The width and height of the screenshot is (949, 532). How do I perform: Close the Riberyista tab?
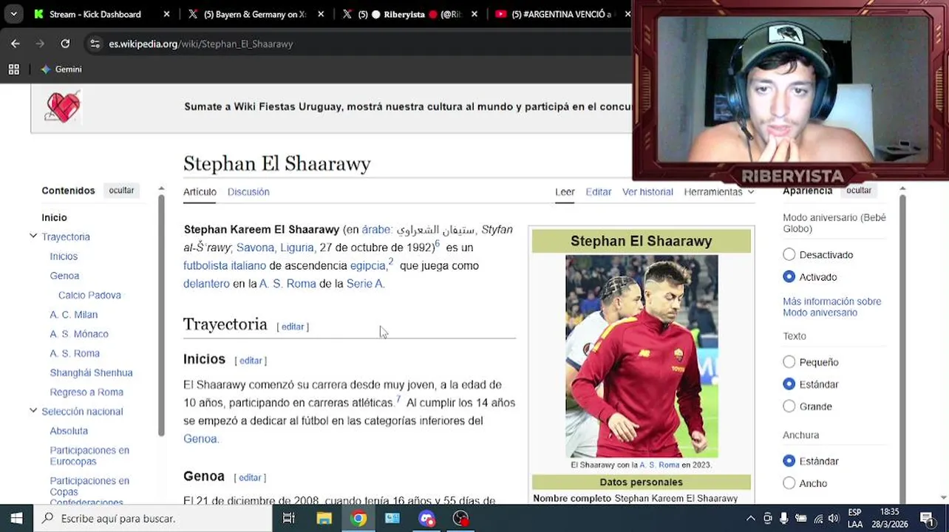coord(474,14)
